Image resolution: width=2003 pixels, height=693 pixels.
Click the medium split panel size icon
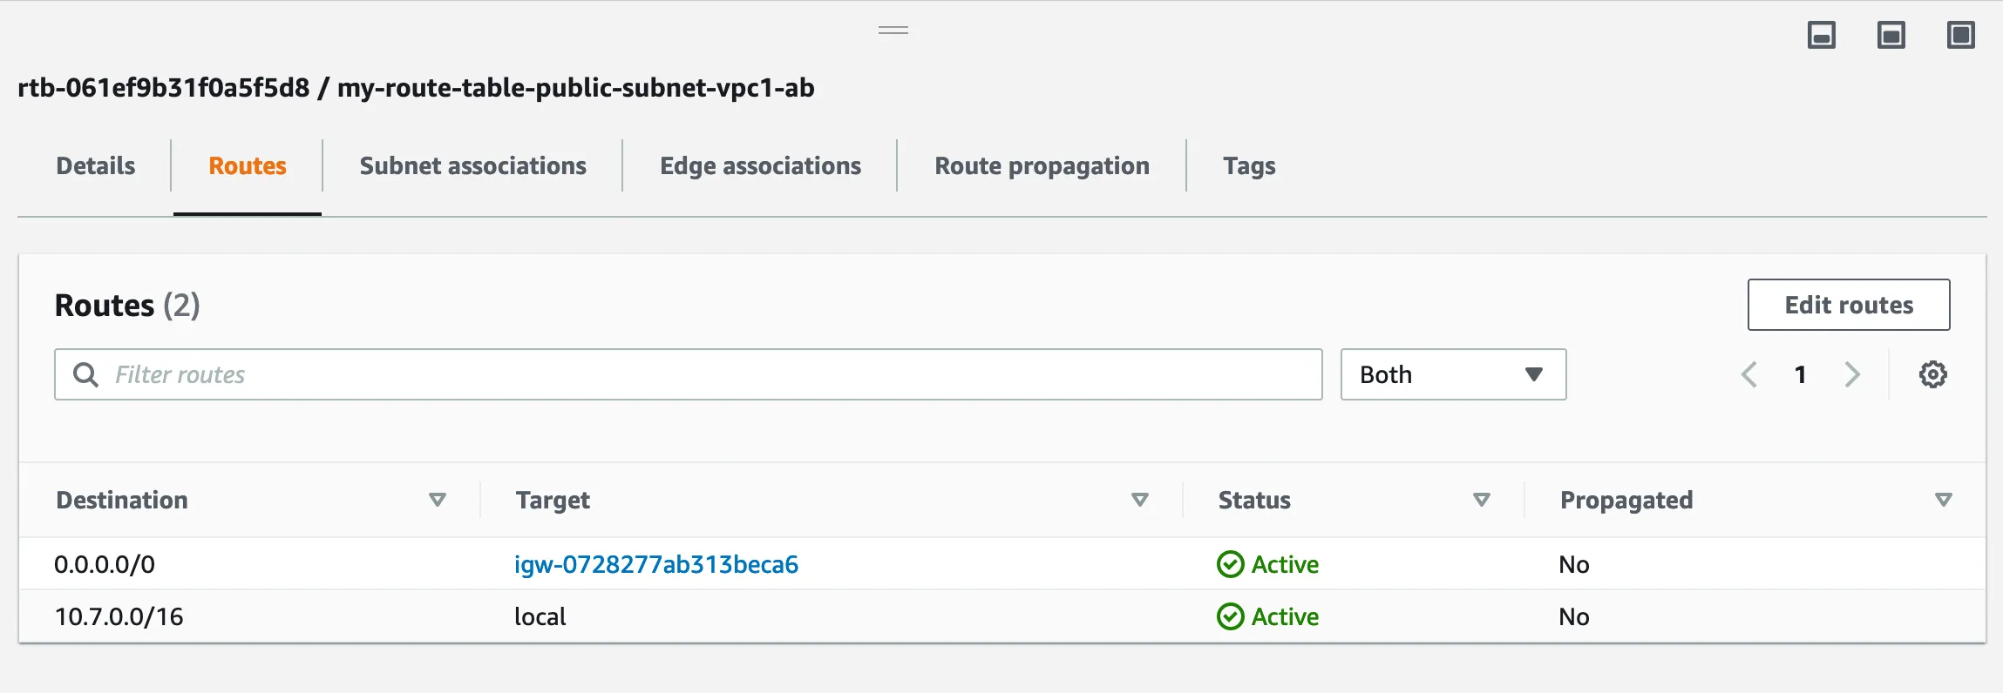pyautogui.click(x=1891, y=36)
